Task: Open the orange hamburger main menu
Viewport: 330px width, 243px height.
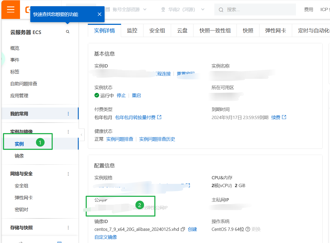Action: click(x=11, y=9)
